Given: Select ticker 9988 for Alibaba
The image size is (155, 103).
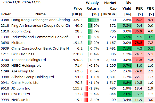Looking at the screenshot, I should tap(5, 77).
